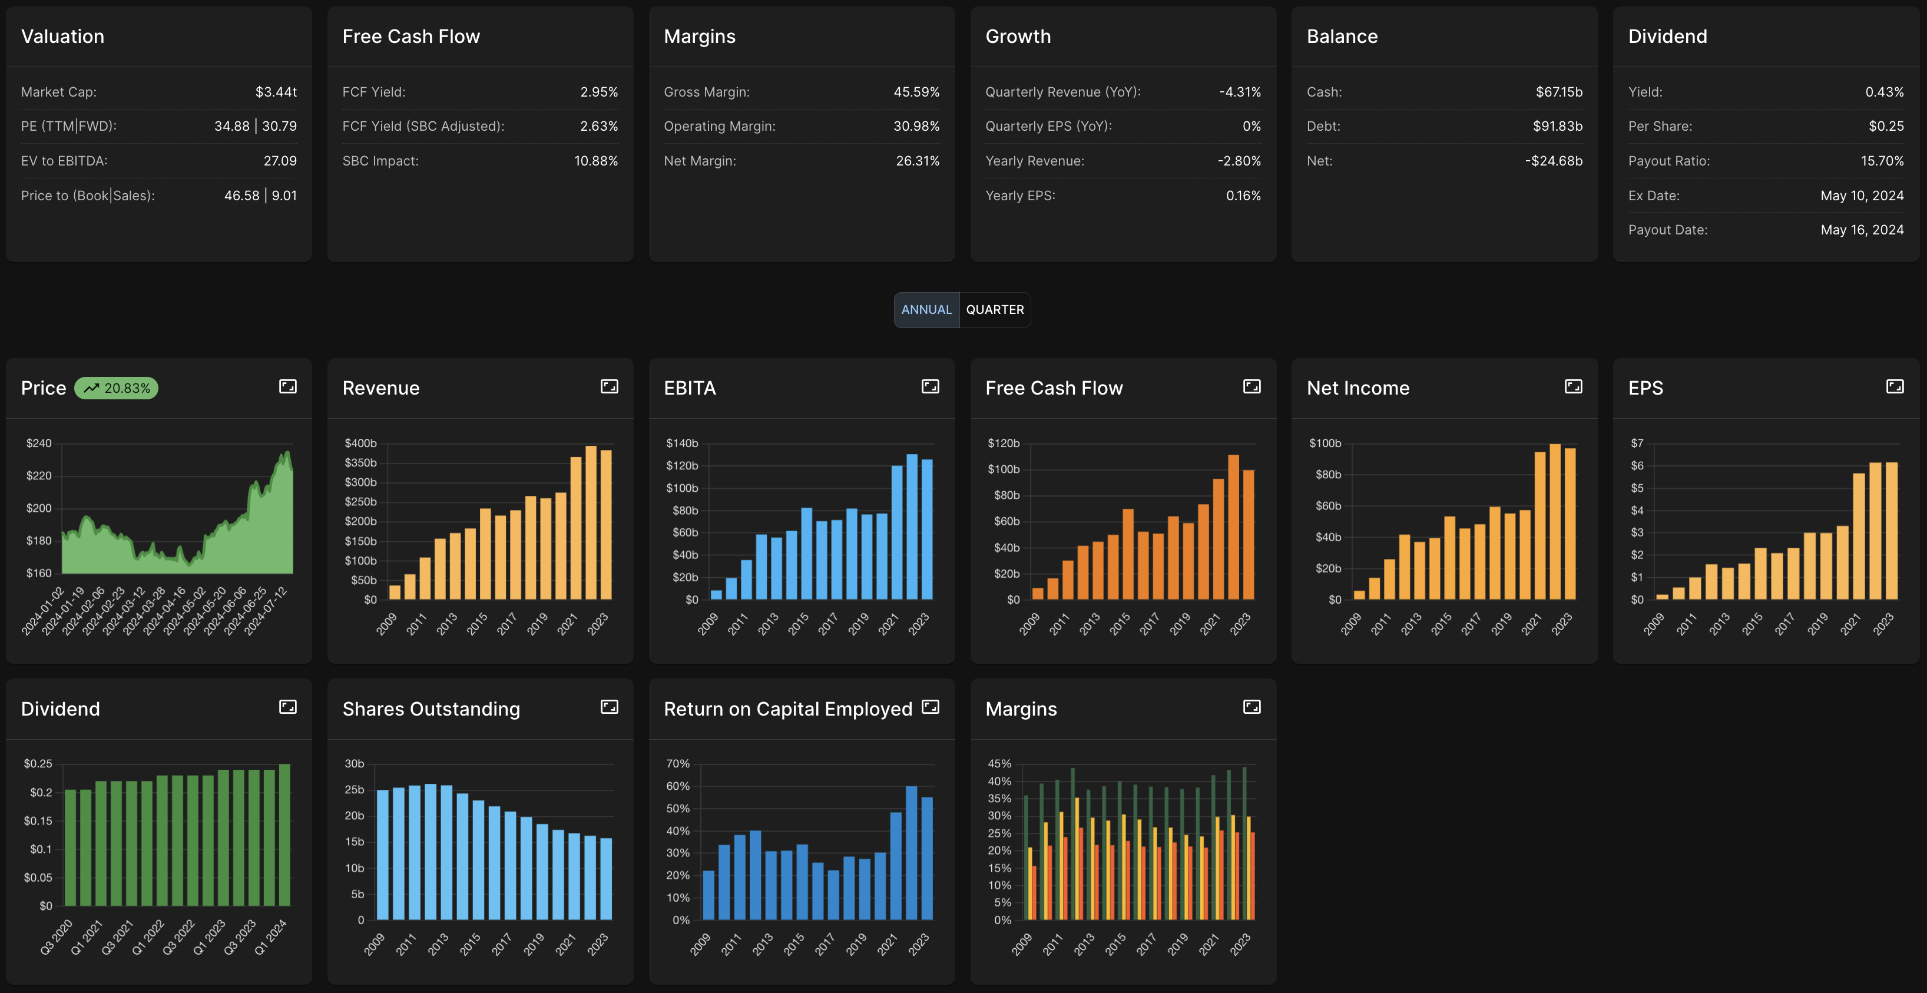The image size is (1927, 993).
Task: Expand the EBITA chart to fullscreen
Action: [931, 387]
